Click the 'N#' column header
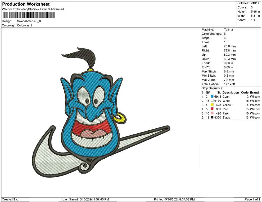Viewport: 262px width, 202px height. pyautogui.click(x=208, y=93)
